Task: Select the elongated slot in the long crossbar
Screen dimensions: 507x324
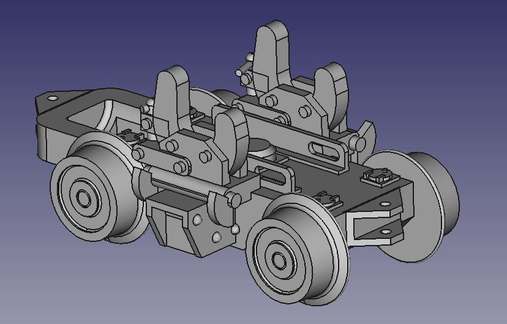Action: tap(323, 149)
